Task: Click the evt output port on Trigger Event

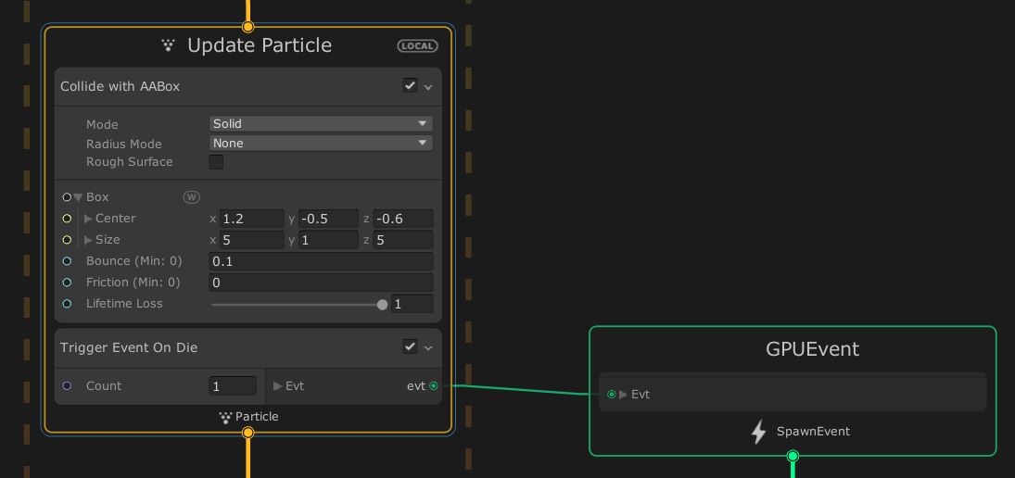Action: click(x=434, y=386)
